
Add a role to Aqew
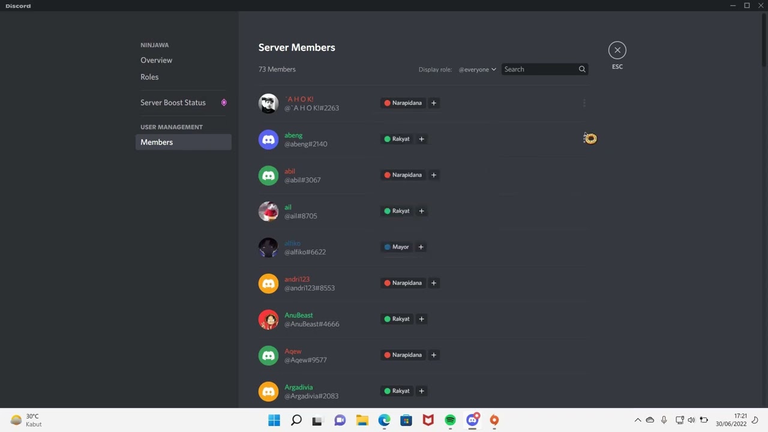(433, 355)
